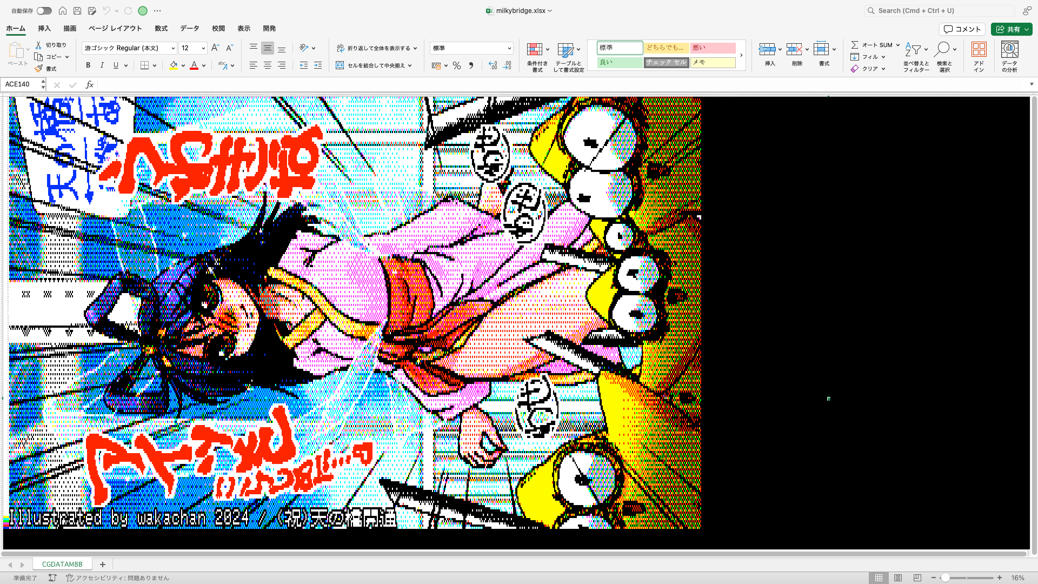The image size is (1038, 584).
Task: Open AutoSum dropdown arrow
Action: 898,45
